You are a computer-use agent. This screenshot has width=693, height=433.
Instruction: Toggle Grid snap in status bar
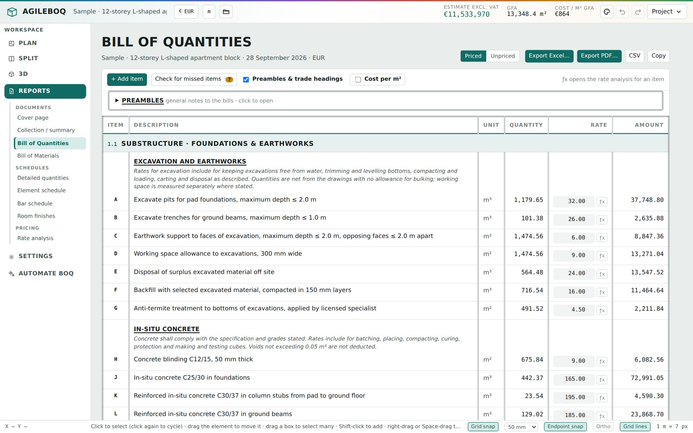[483, 426]
